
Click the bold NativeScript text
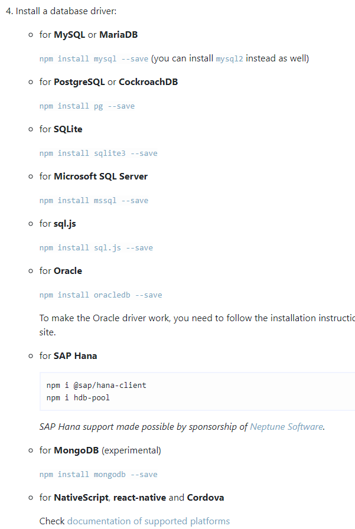[x=81, y=497]
